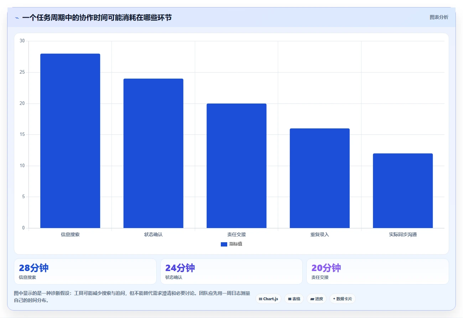Open the 24分钟 状态确认 data card
Viewport: 463px width, 318px height.
tap(231, 271)
